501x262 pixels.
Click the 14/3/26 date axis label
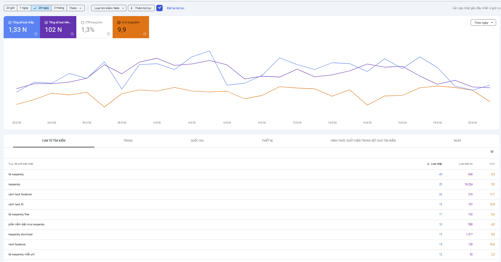(x=367, y=123)
